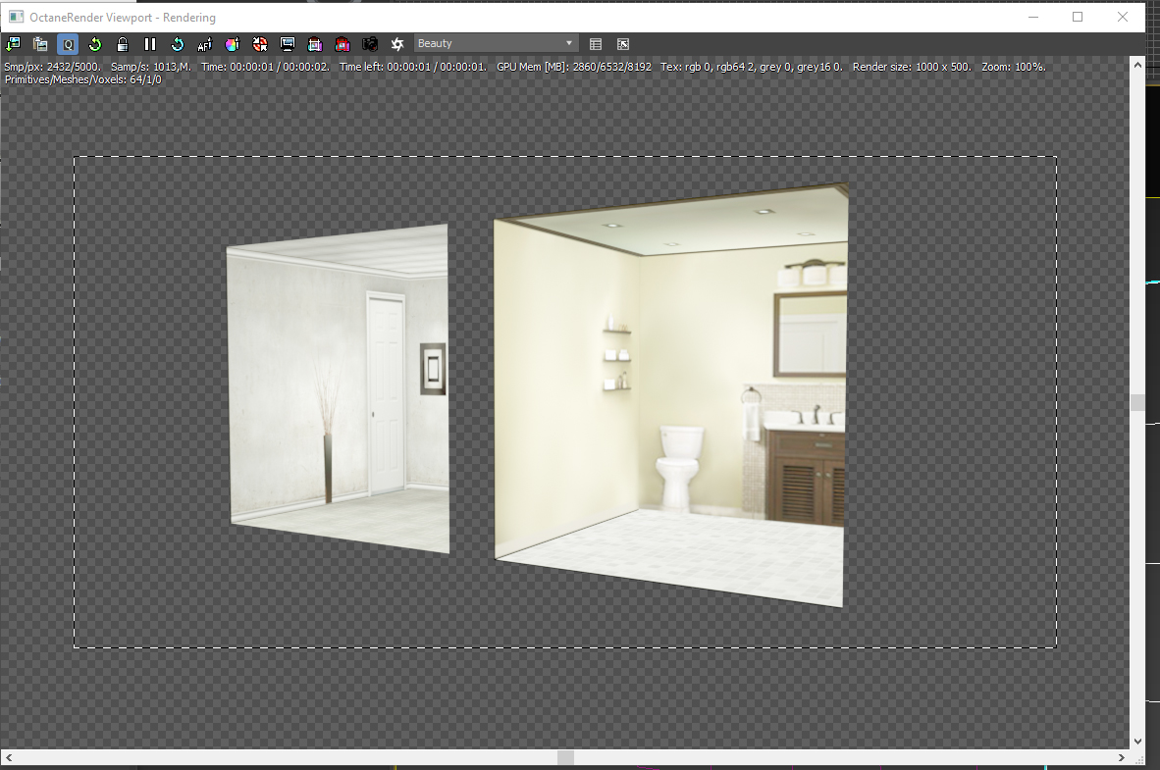Click the OctaneRender window title bar icon
This screenshot has width=1160, height=770.
(x=16, y=17)
